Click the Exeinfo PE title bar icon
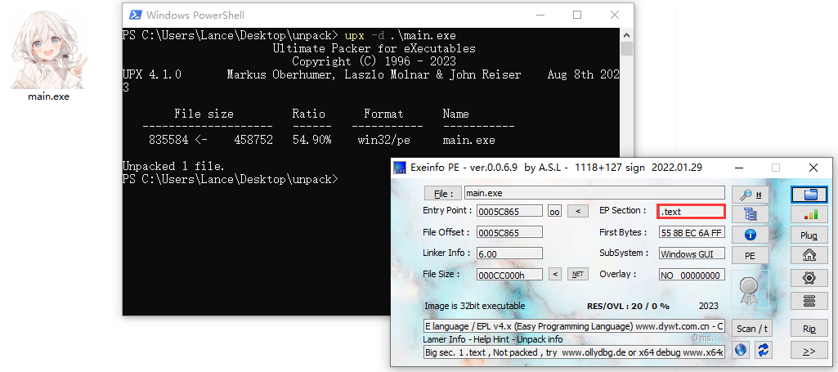Viewport: 838px width, 372px height. tap(399, 168)
